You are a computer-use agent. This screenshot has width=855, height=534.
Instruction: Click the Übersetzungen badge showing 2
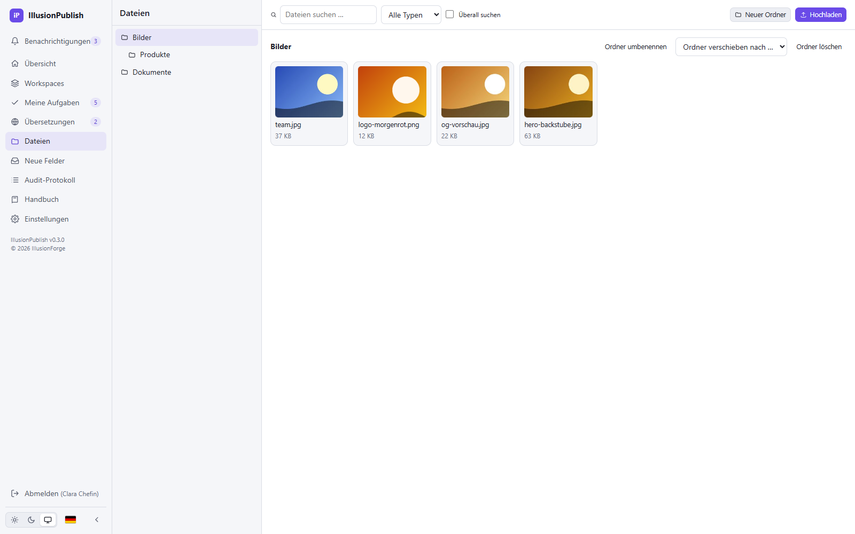click(x=96, y=122)
